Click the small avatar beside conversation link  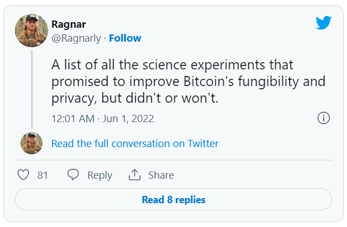point(32,143)
